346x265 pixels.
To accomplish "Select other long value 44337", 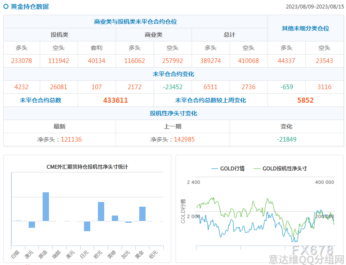I will 286,61.
